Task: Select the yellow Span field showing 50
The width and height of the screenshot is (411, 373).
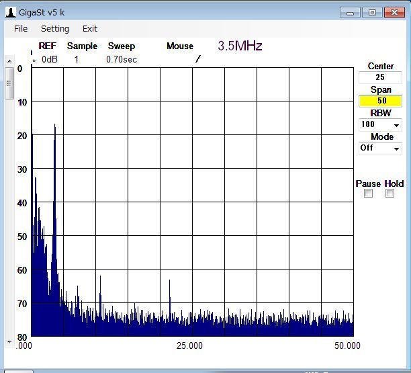Action: 380,101
